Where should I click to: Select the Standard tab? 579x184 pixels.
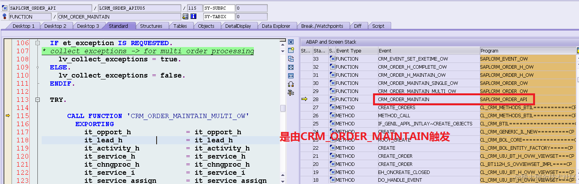point(118,26)
